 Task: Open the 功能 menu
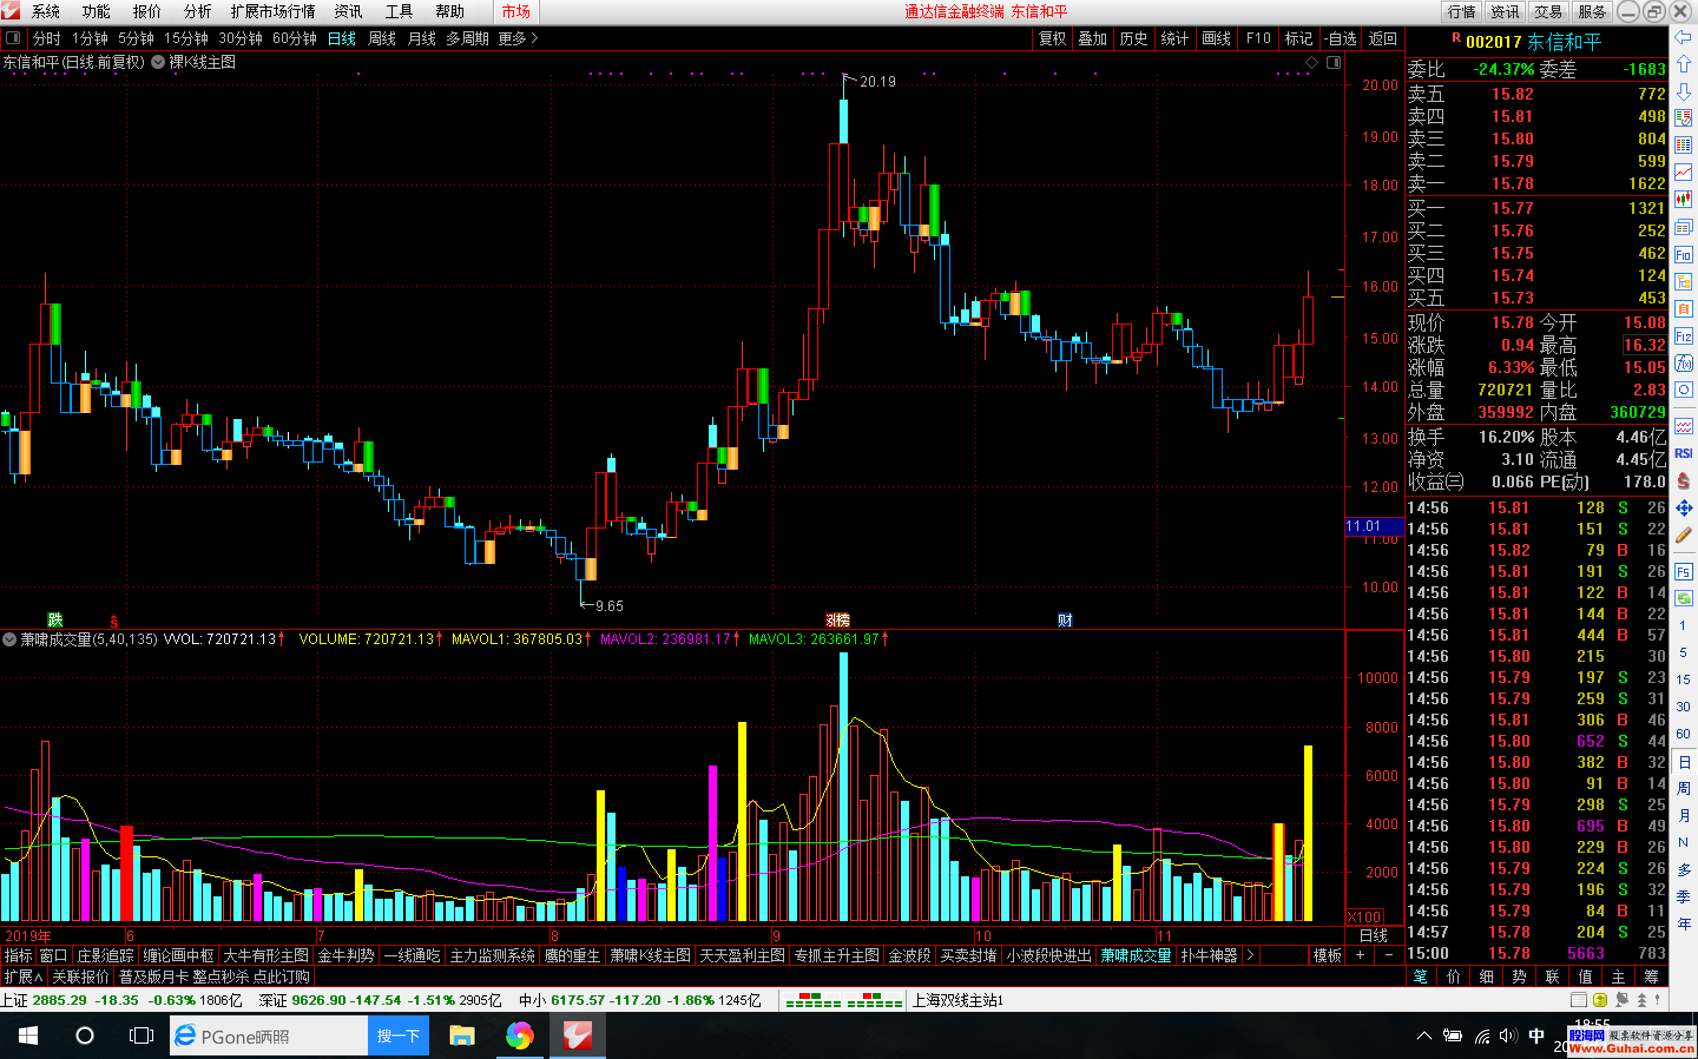tap(96, 11)
